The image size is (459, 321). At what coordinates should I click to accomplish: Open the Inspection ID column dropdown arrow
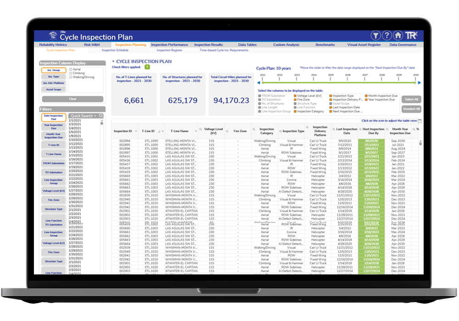(136, 131)
